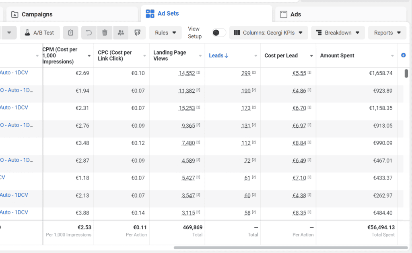The width and height of the screenshot is (412, 253).
Task: Click the vertical scrollbar thumb
Action: [x=406, y=73]
